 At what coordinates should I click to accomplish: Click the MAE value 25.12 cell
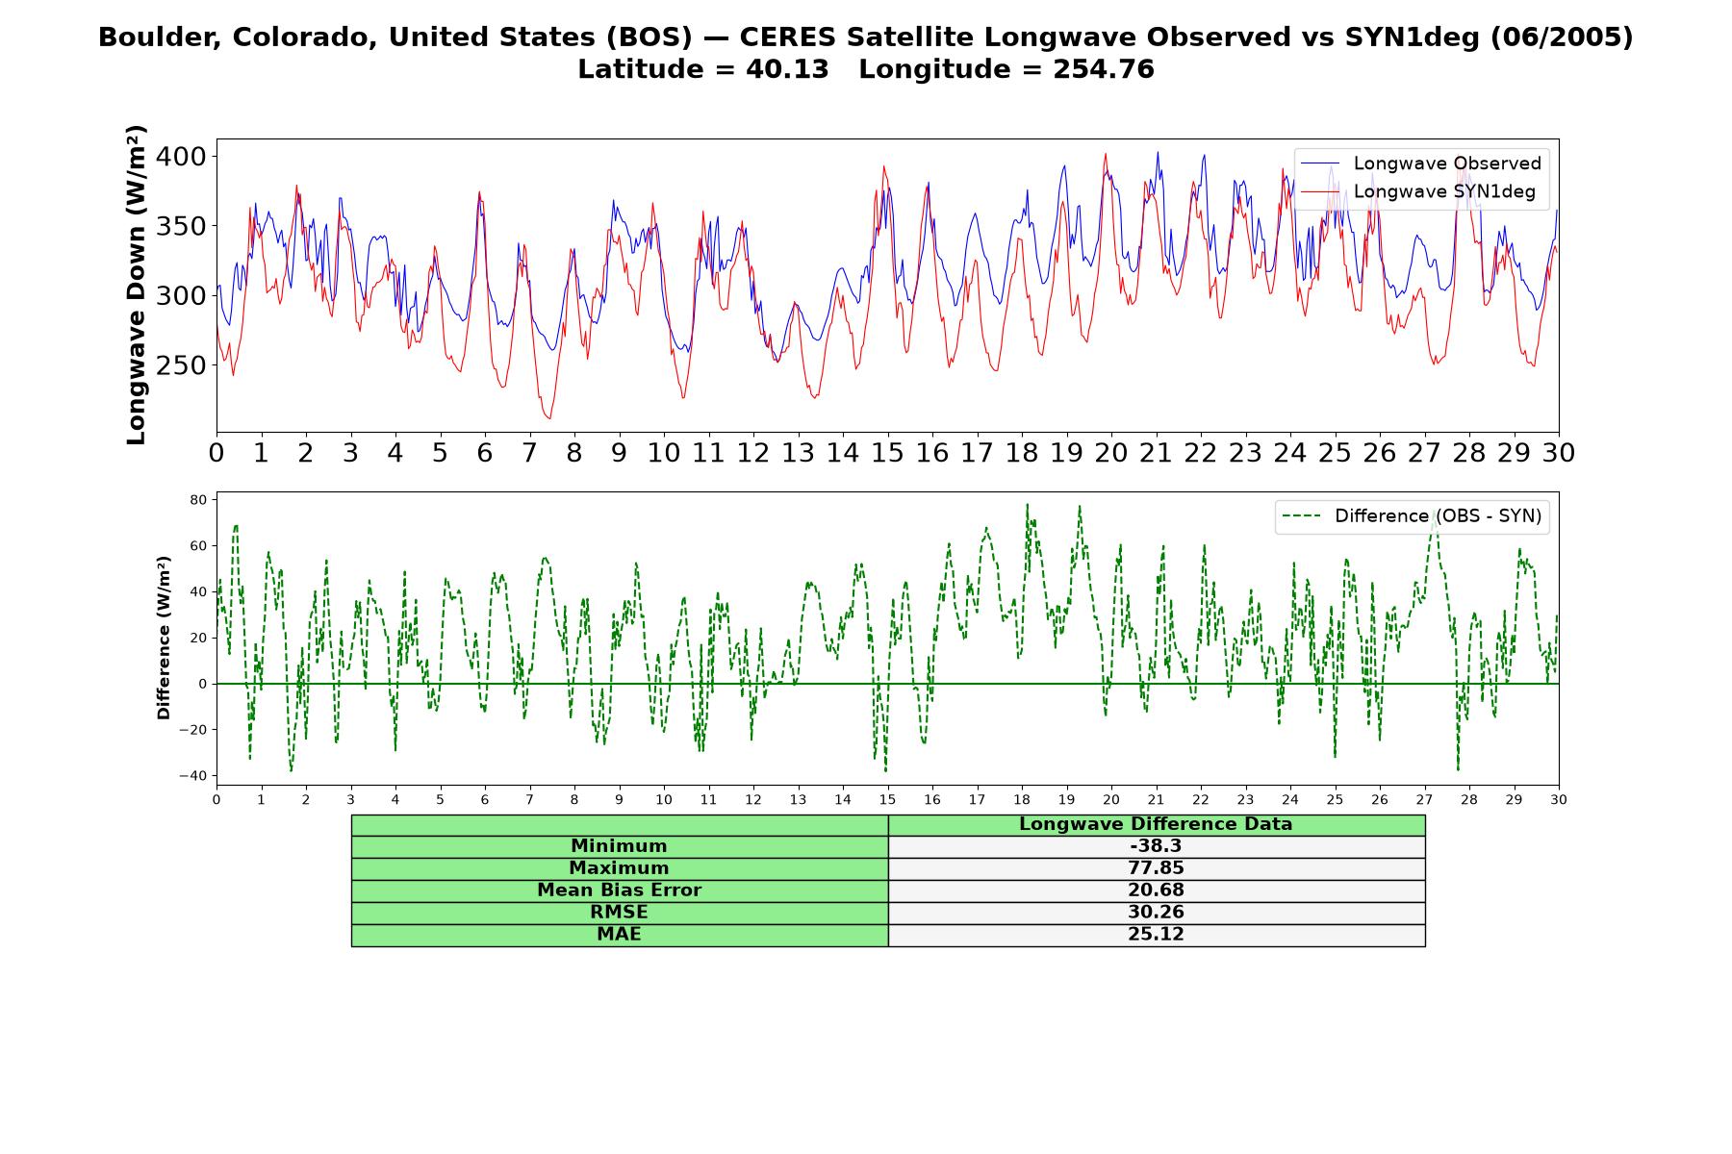pos(1156,935)
